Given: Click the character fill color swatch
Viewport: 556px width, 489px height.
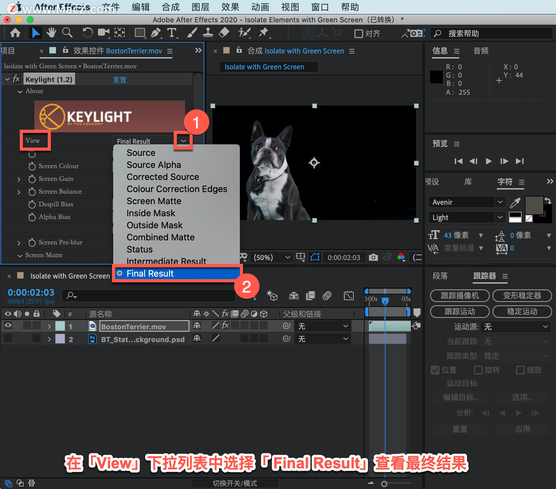Looking at the screenshot, I should [534, 205].
